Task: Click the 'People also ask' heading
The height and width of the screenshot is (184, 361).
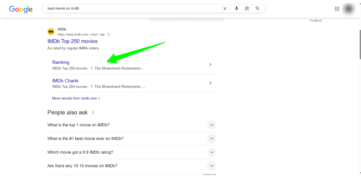Action: pyautogui.click(x=68, y=113)
